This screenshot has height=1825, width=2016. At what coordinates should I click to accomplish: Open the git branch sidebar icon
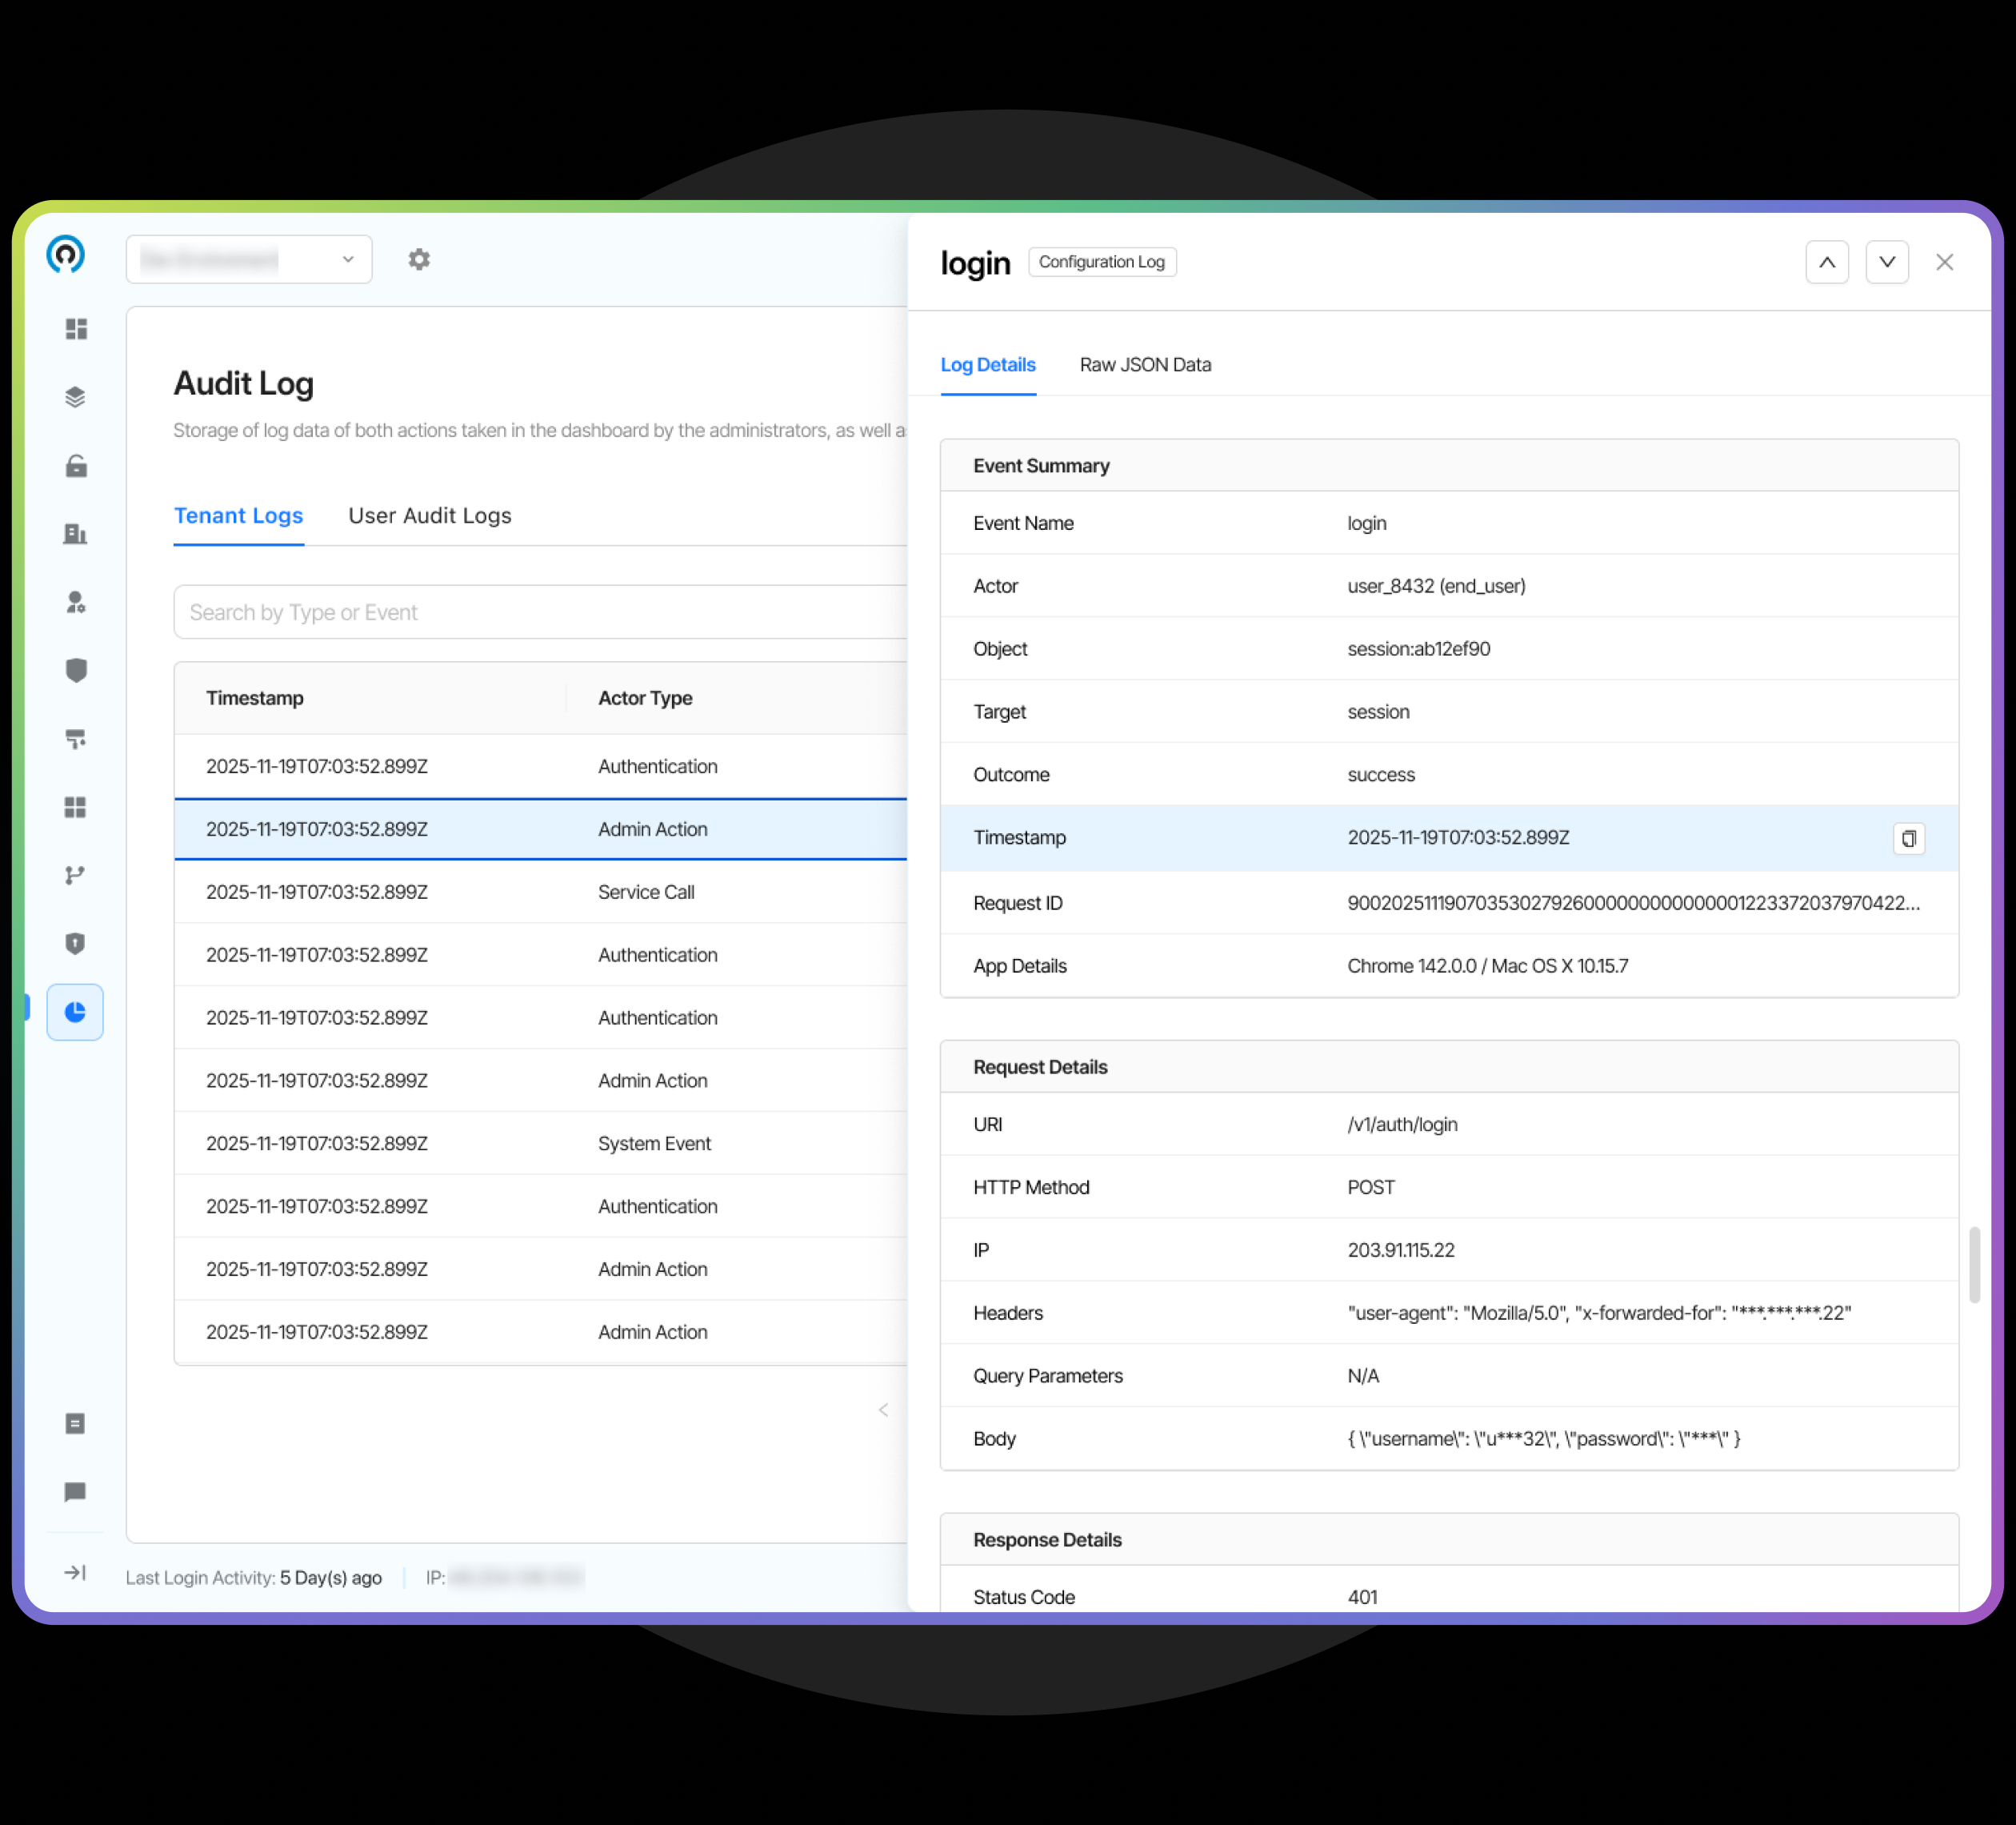point(75,876)
